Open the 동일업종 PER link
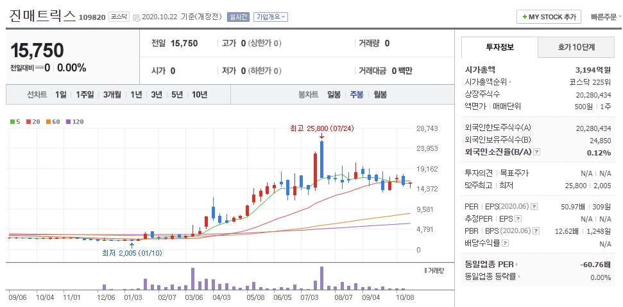 [491, 265]
